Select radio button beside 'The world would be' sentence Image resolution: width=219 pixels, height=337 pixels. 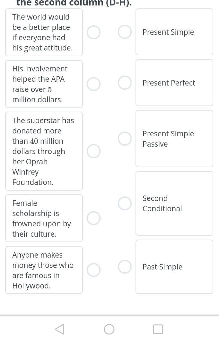click(x=93, y=32)
